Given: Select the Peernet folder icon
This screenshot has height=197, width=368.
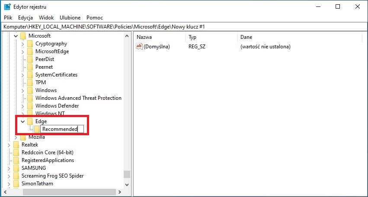Looking at the screenshot, I should tap(30, 67).
